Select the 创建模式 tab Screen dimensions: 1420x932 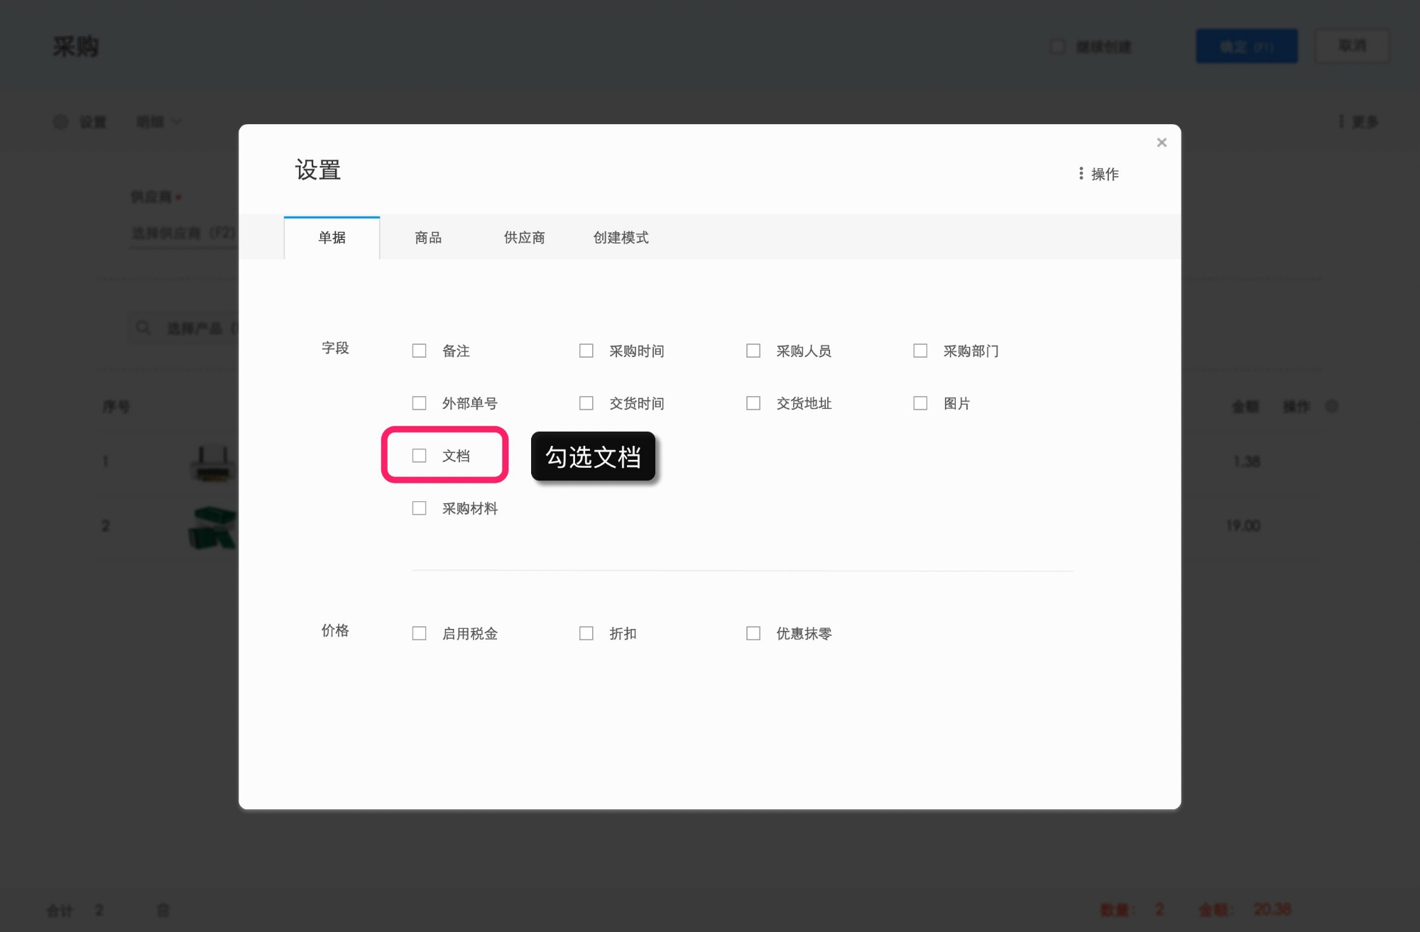[x=621, y=238]
